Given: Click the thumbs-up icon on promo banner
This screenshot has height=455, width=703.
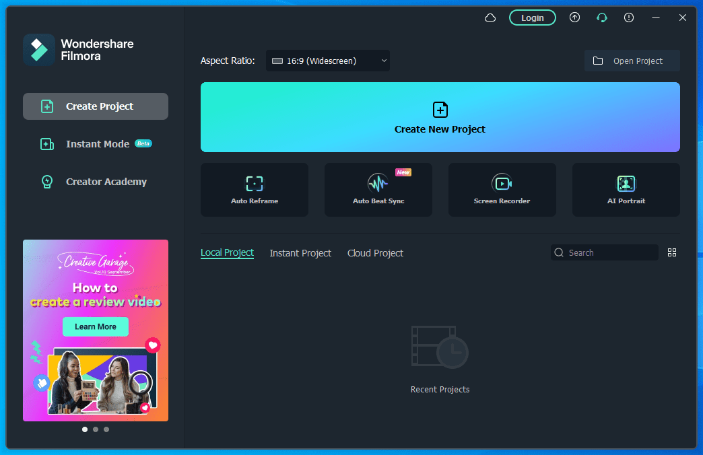Looking at the screenshot, I should pos(41,383).
